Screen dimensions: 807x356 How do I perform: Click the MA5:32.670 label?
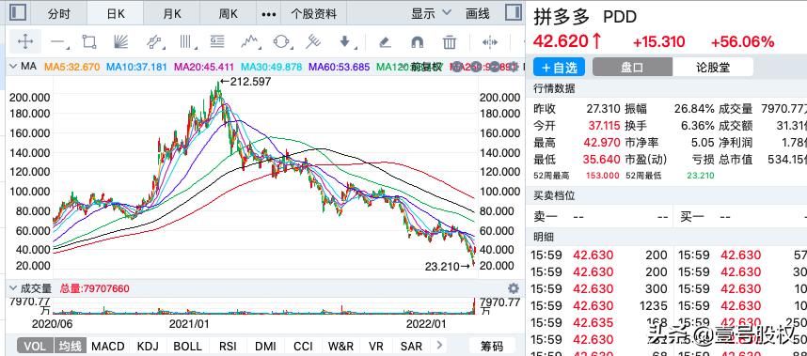(x=72, y=67)
